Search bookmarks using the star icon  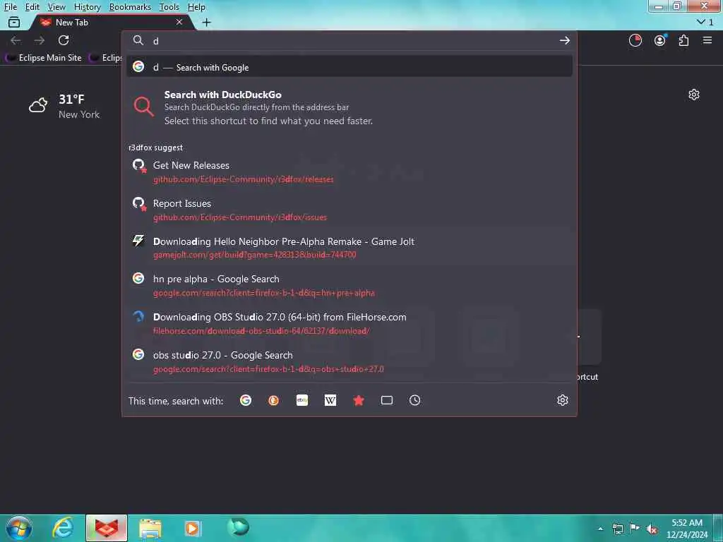[358, 401]
